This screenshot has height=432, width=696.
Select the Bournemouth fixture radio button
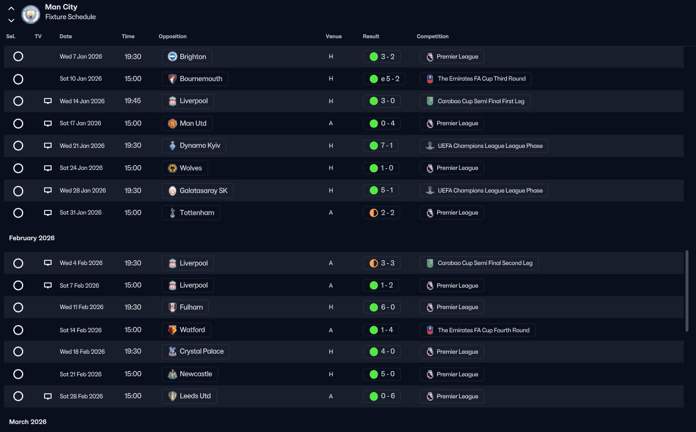tap(18, 79)
